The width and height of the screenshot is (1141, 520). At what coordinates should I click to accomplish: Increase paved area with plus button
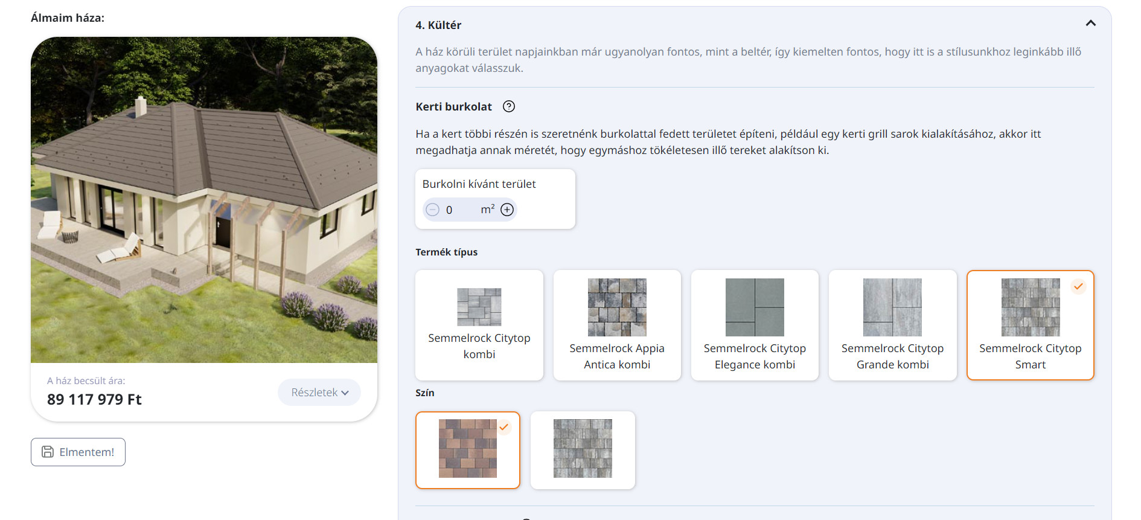click(507, 210)
